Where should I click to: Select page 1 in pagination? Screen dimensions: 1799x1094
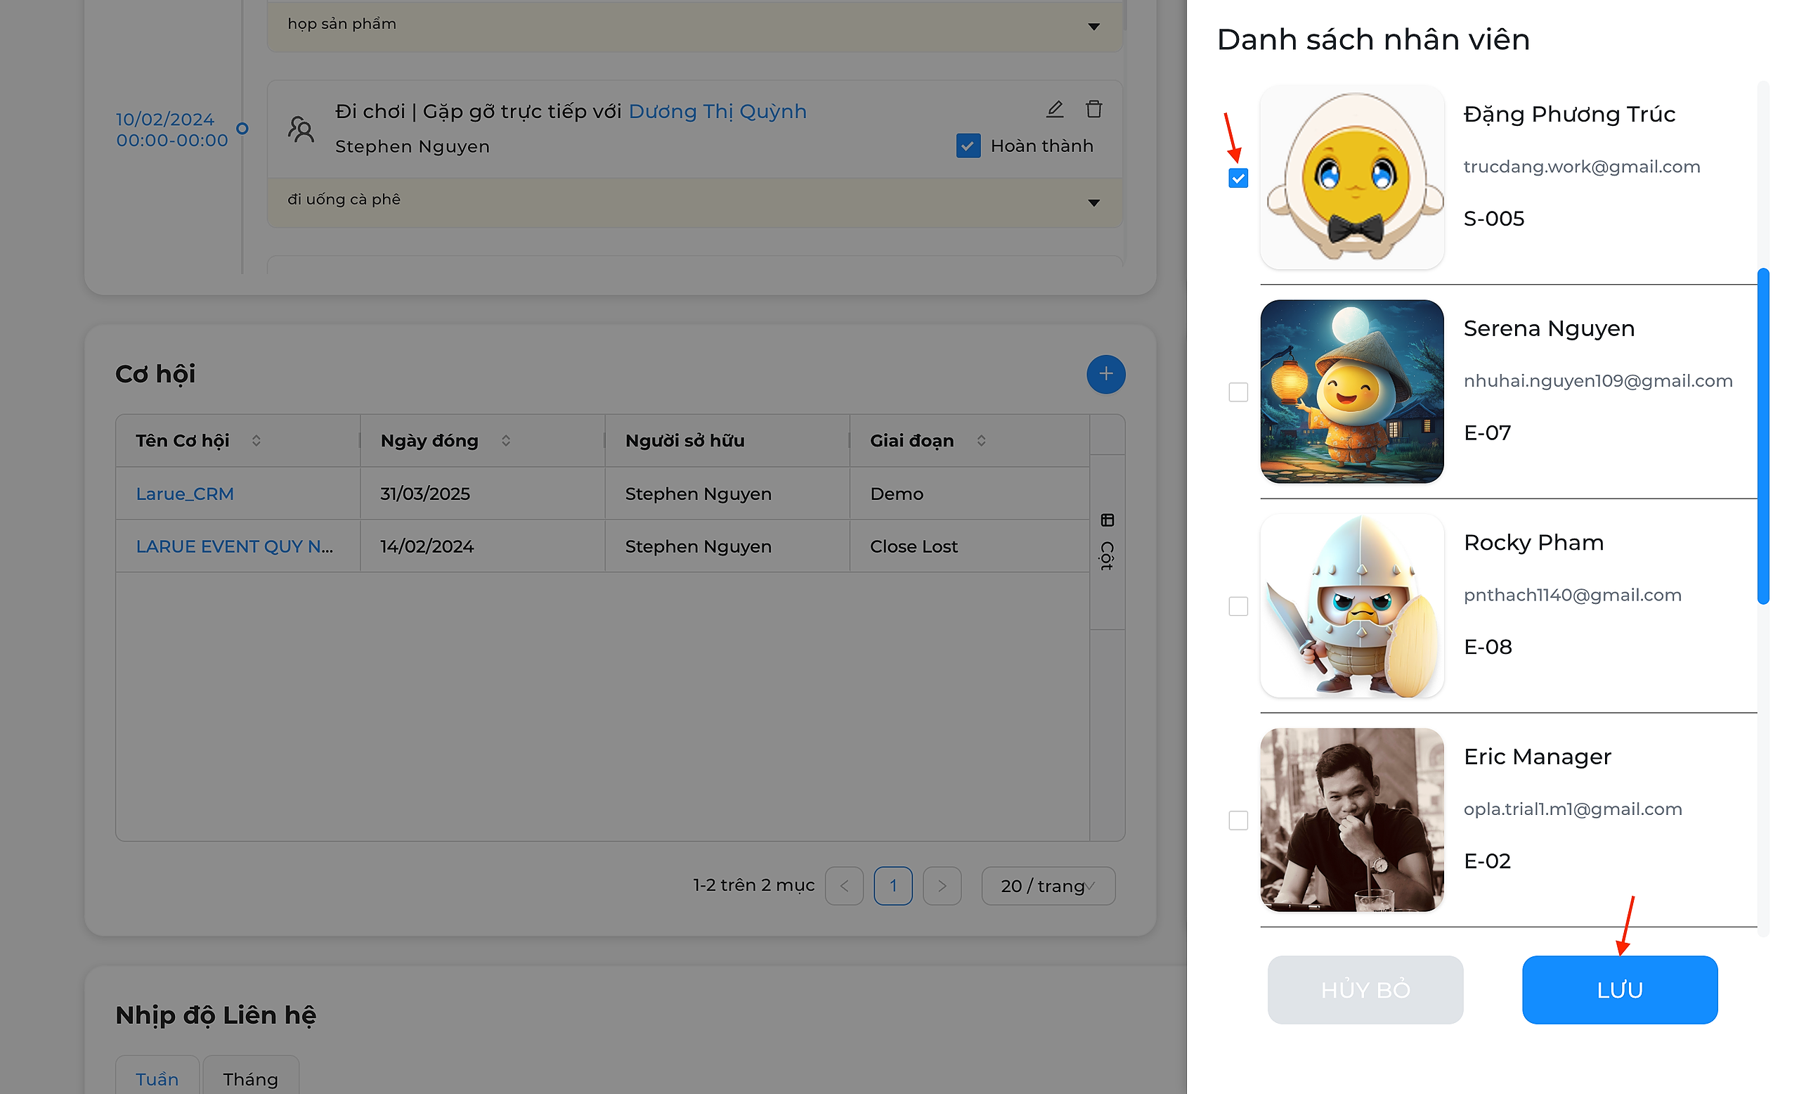point(893,886)
